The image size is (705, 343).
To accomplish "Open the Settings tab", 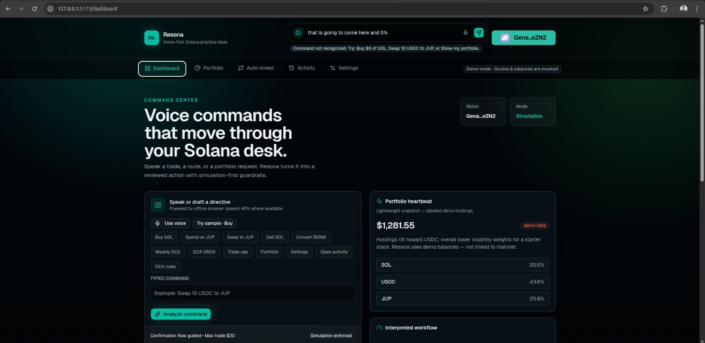I will click(344, 68).
